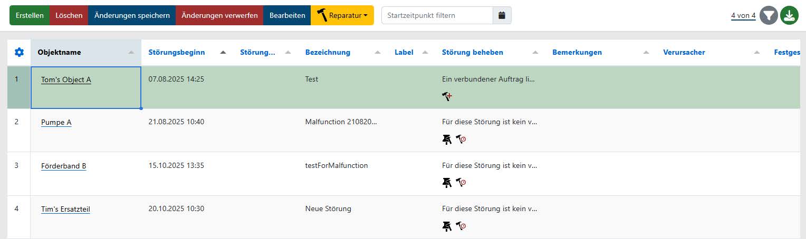Open the Förderband B object link

point(63,166)
